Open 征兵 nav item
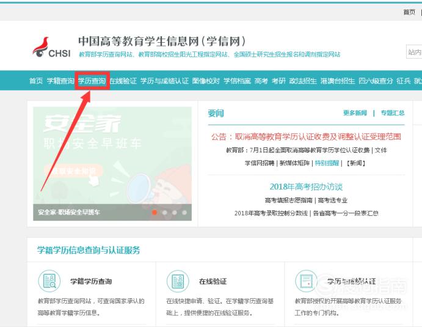 point(404,81)
